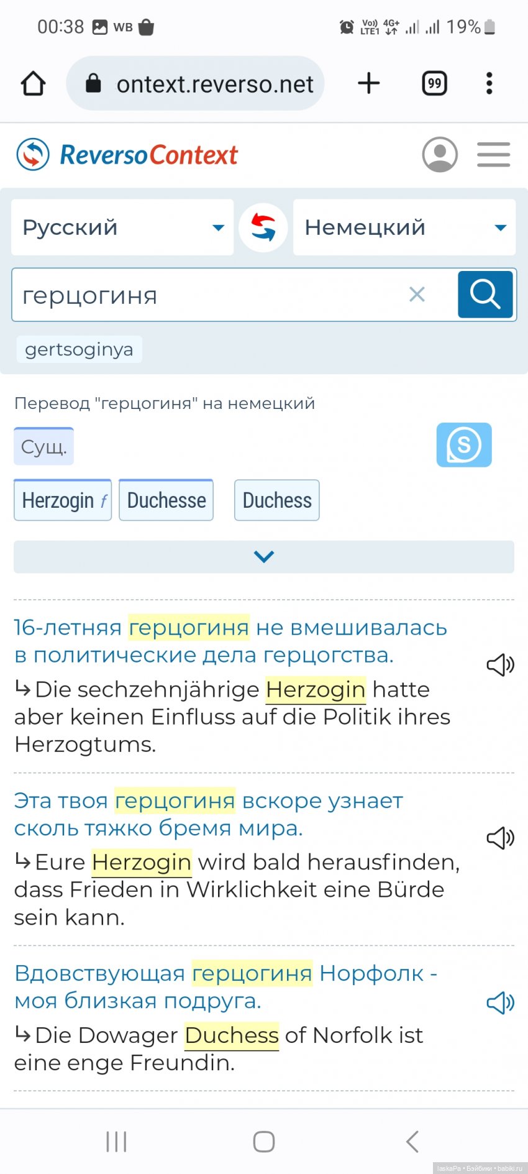Play audio for the 16-летняя герцогиня example
The image size is (528, 1174).
500,665
